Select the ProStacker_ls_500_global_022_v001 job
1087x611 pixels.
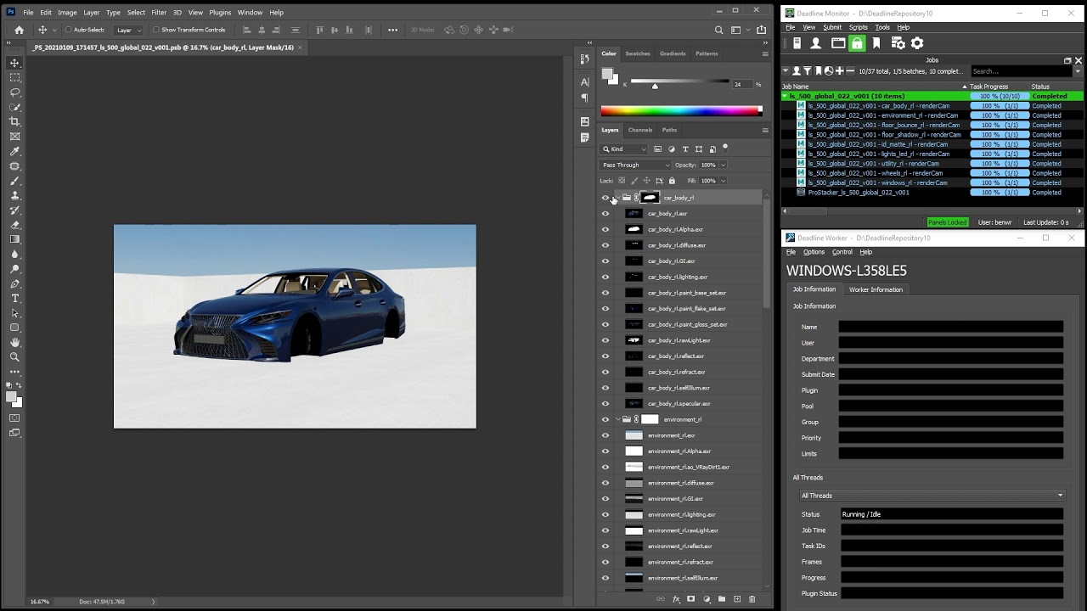pyautogui.click(x=858, y=193)
